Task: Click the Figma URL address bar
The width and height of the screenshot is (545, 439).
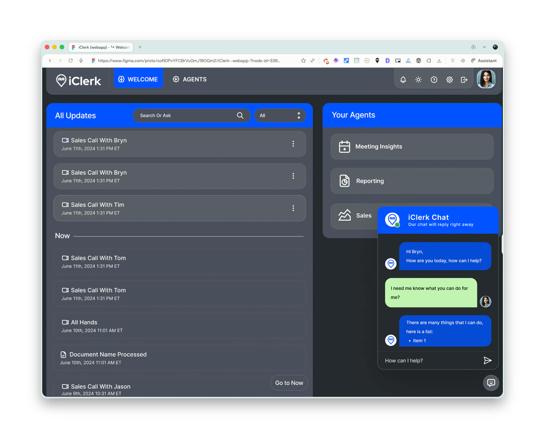Action: click(189, 61)
